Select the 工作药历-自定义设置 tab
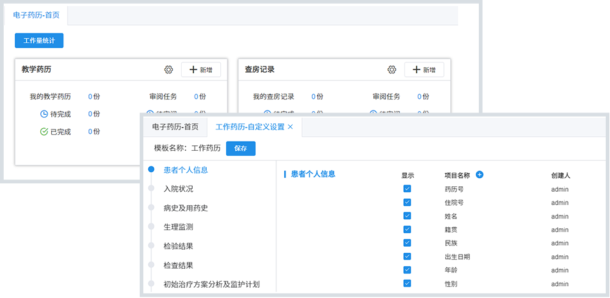 249,127
